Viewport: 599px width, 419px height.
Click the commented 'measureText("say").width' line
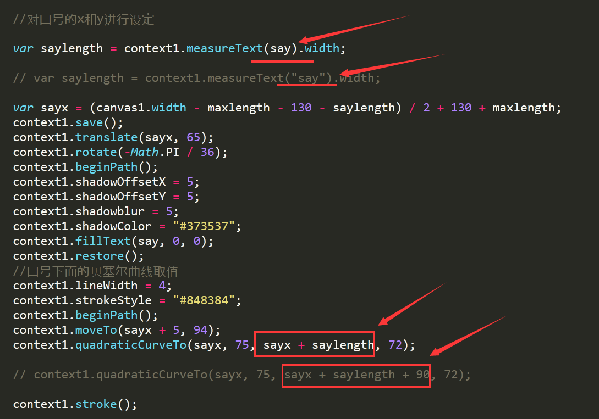tap(197, 78)
